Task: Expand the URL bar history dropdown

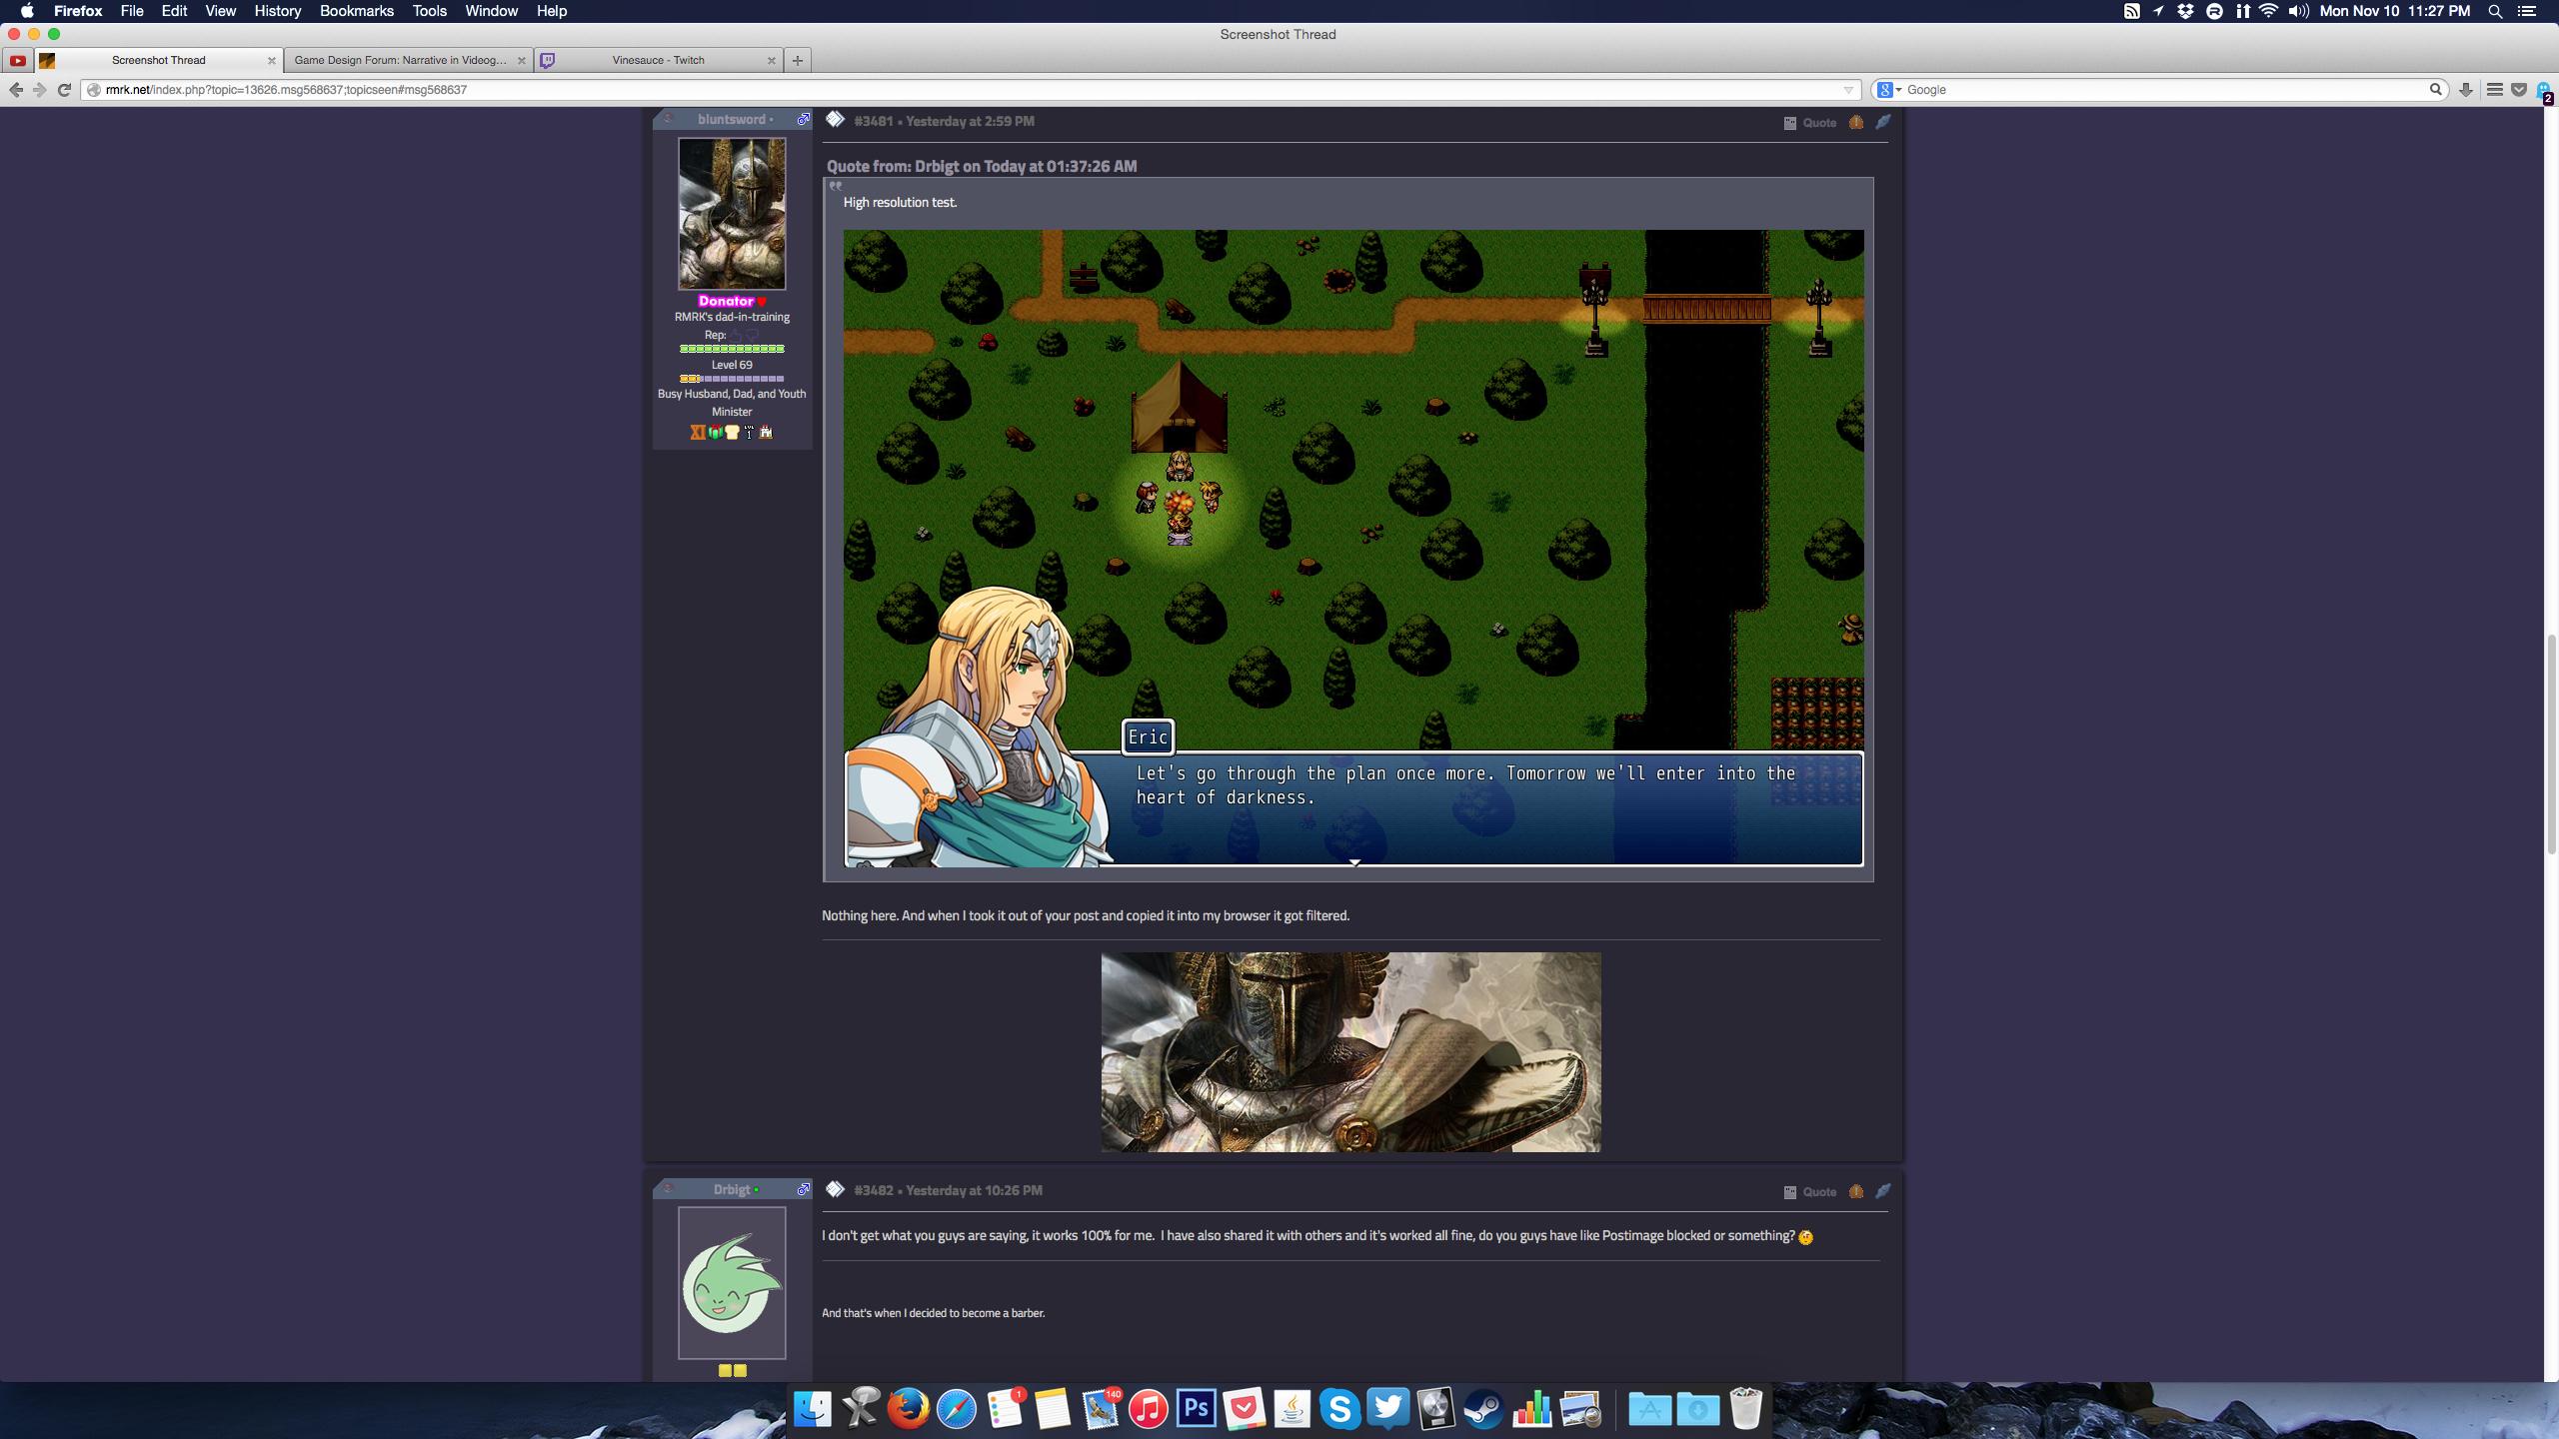Action: [x=1848, y=90]
